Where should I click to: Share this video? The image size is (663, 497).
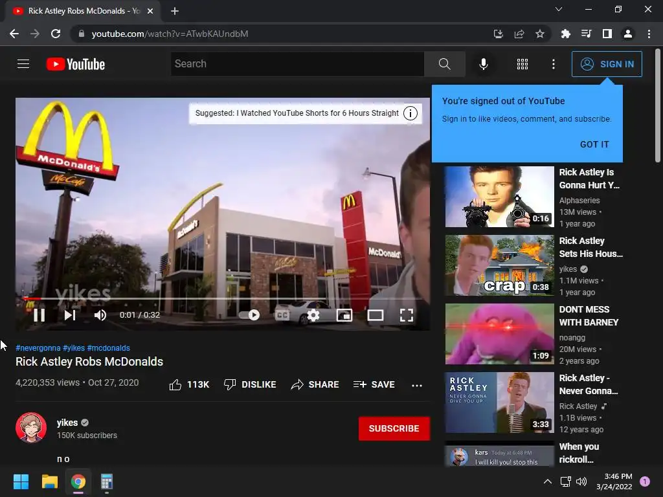(315, 384)
